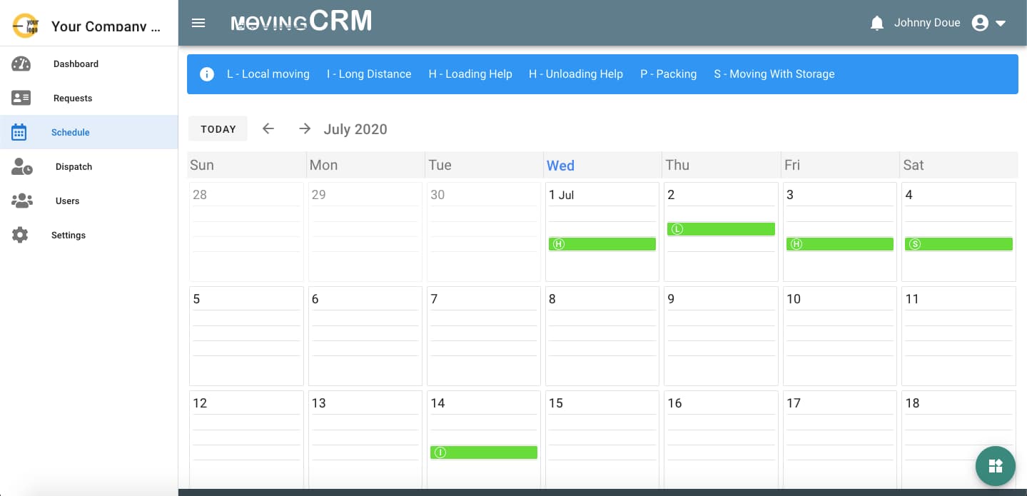Open the Requests sidebar item

tap(72, 98)
